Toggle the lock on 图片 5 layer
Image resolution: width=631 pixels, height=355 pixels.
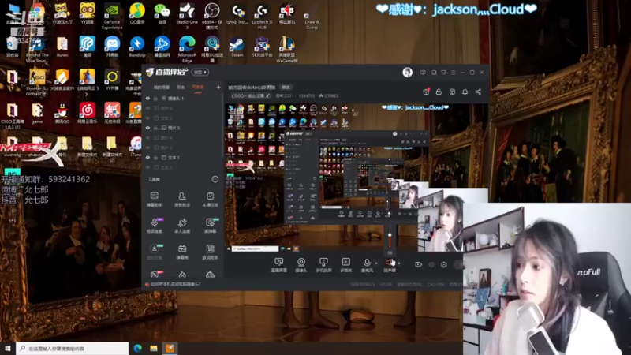coord(155,128)
